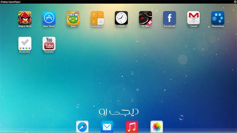This screenshot has width=237, height=133.
Task: Open the Reminder app icon
Action: (x=25, y=43)
